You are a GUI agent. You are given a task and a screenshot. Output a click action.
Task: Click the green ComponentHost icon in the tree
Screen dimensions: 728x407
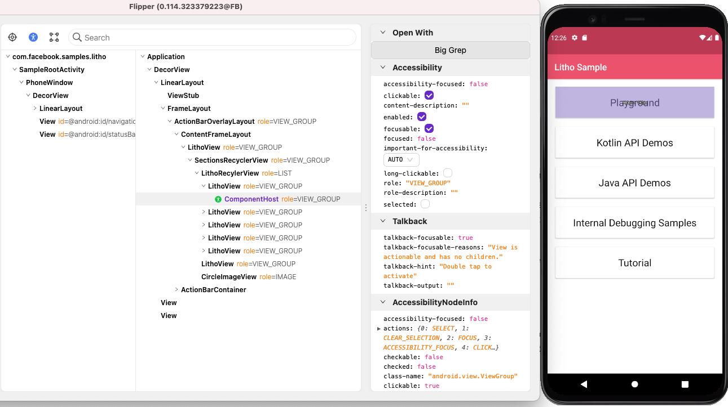[218, 199]
